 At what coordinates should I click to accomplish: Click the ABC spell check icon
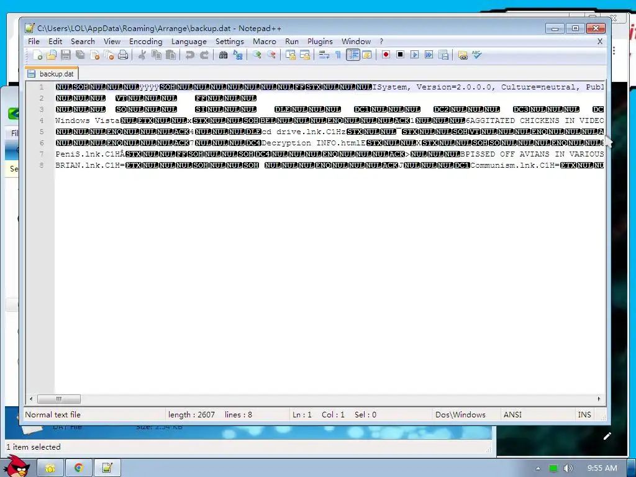(476, 55)
